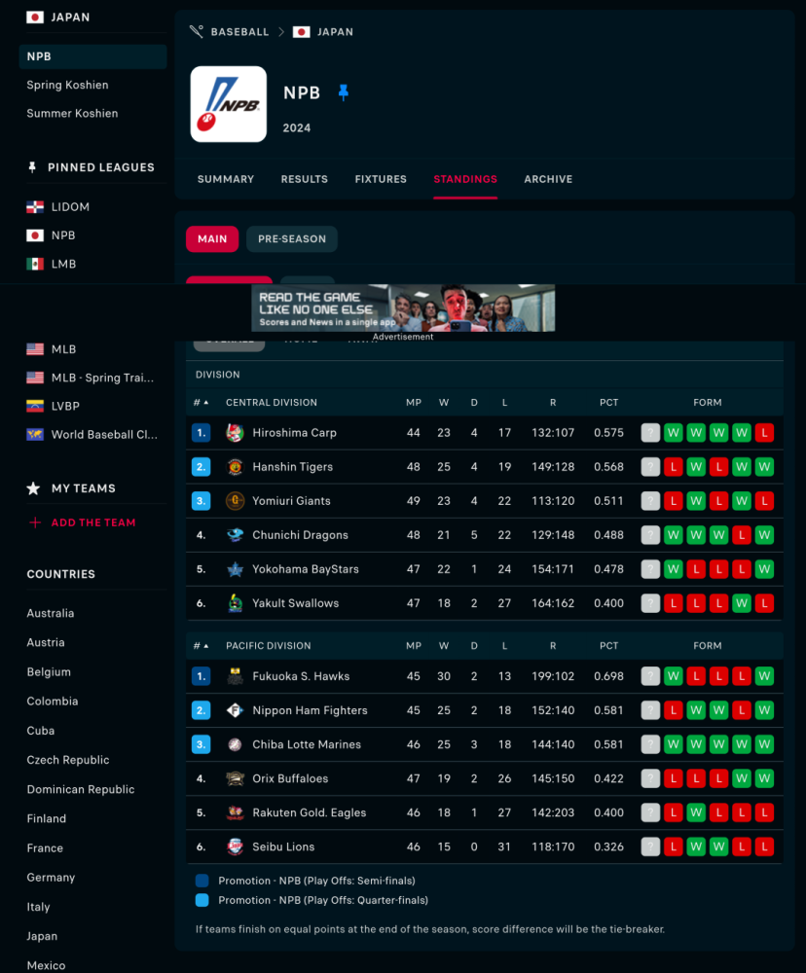Click rank badge 1 for Fukuoka S. Hawks
806x973 pixels.
201,676
